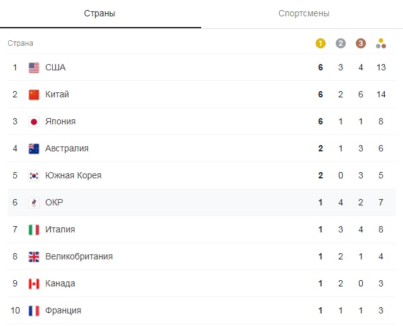This screenshot has height=326, width=403.
Task: Click the USA flag icon
Action: (x=34, y=68)
